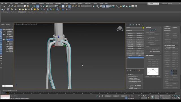Image resolution: width=181 pixels, height=102 pixels.
Task: Open the Create Selection Set dropdown
Action: [x=86, y=6]
